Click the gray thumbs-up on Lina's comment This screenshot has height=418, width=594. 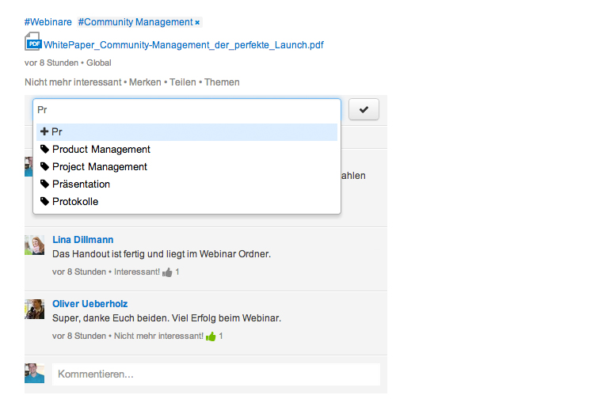167,272
